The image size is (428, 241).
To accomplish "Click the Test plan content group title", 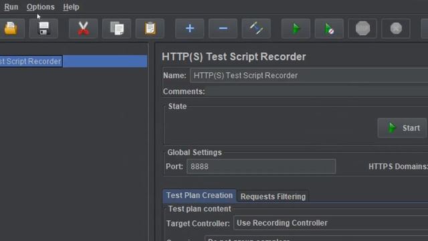I will tap(199, 209).
